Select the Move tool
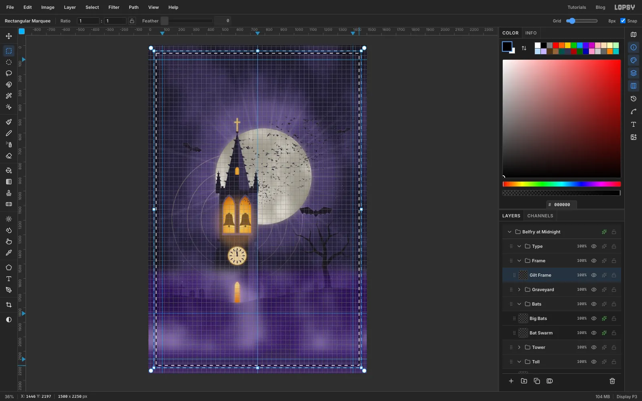This screenshot has height=401, width=642. point(9,36)
